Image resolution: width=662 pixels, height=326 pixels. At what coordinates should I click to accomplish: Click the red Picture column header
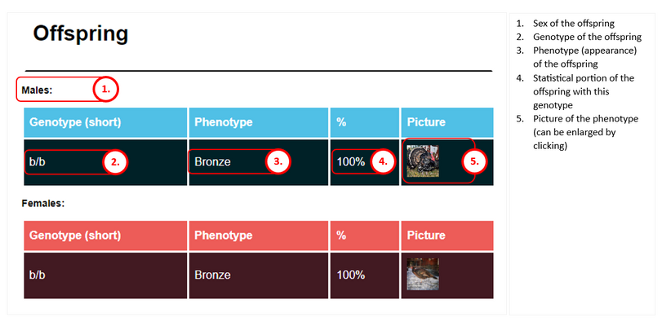click(447, 236)
